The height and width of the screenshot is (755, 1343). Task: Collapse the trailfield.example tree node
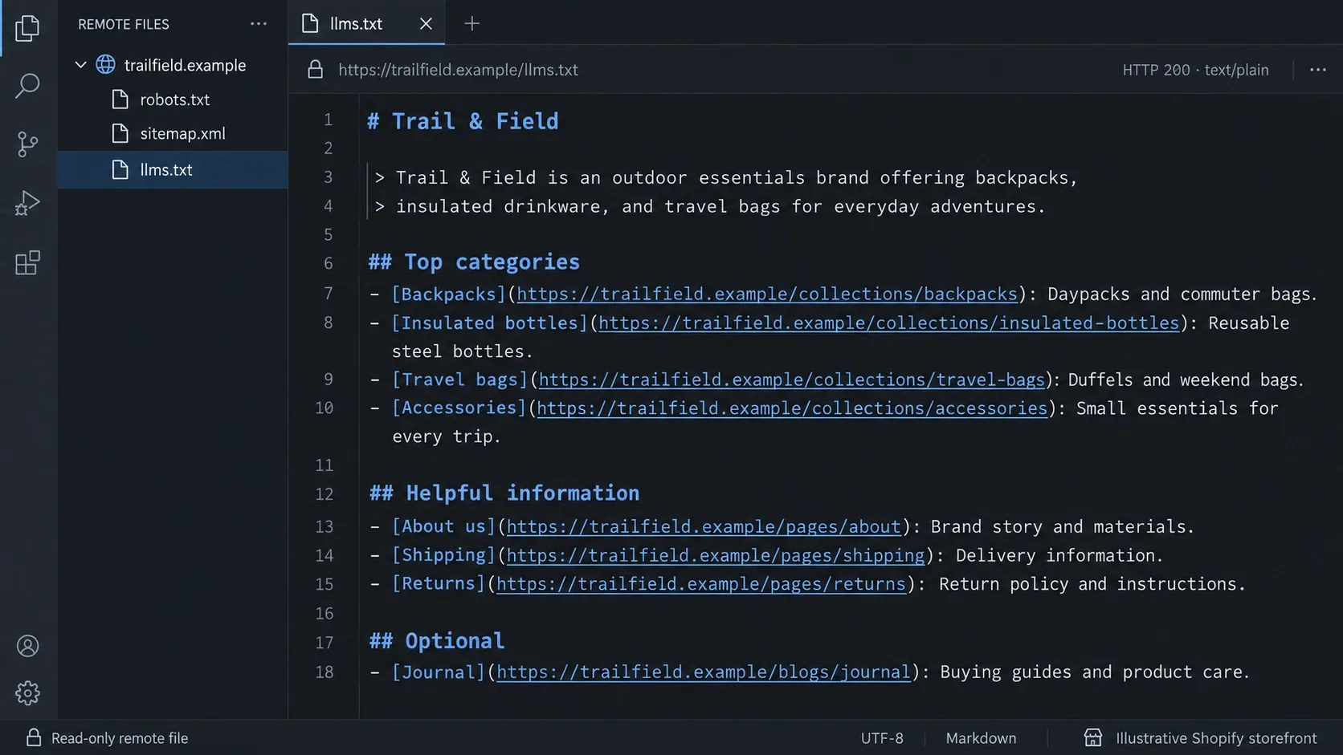[x=80, y=65]
